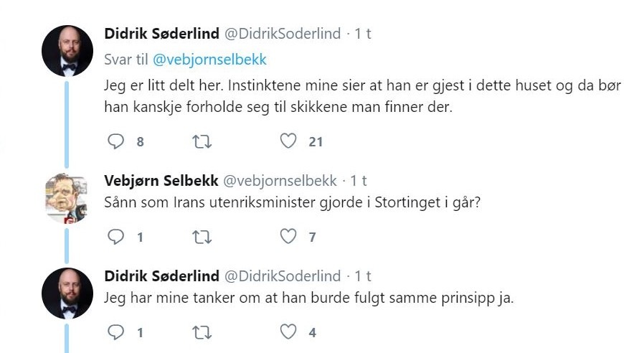Image resolution: width=624 pixels, height=353 pixels.
Task: Retweet Didrik's 'samme prinsipp' tweet
Action: tap(203, 332)
